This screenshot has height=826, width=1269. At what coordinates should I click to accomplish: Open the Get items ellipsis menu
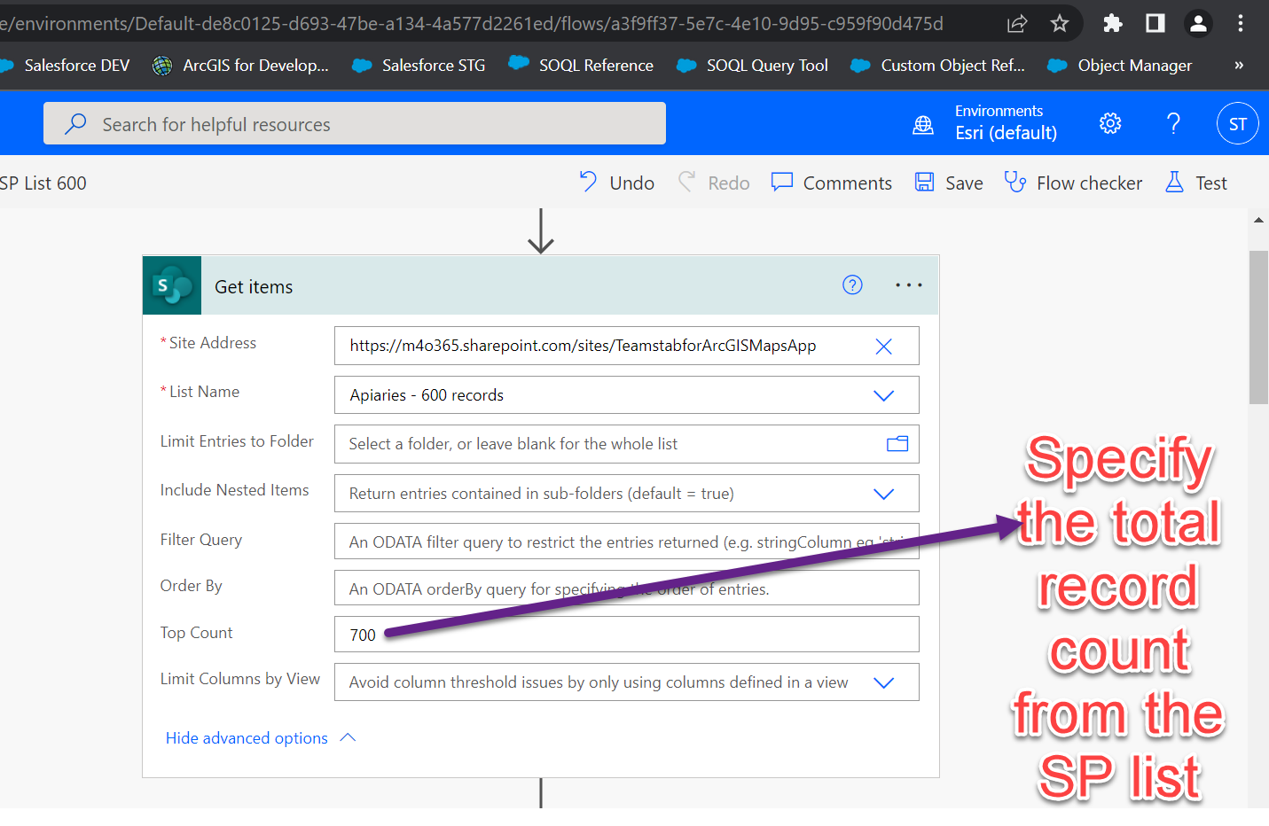908,284
